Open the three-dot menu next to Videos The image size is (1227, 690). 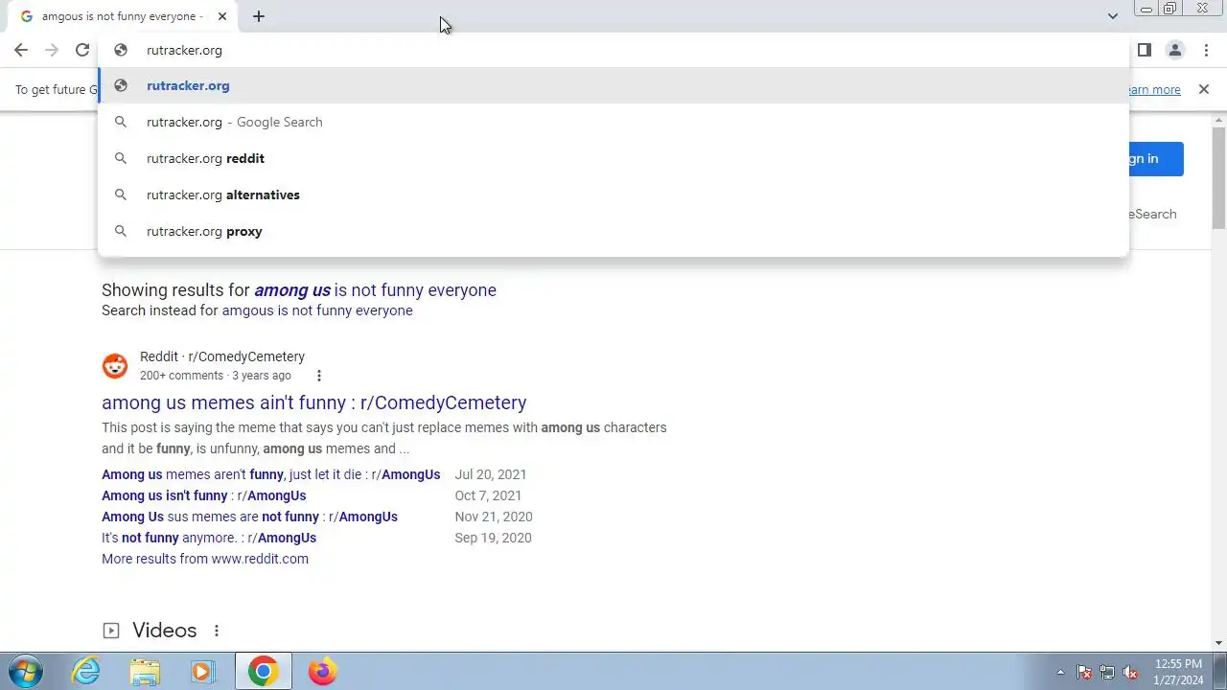[217, 631]
